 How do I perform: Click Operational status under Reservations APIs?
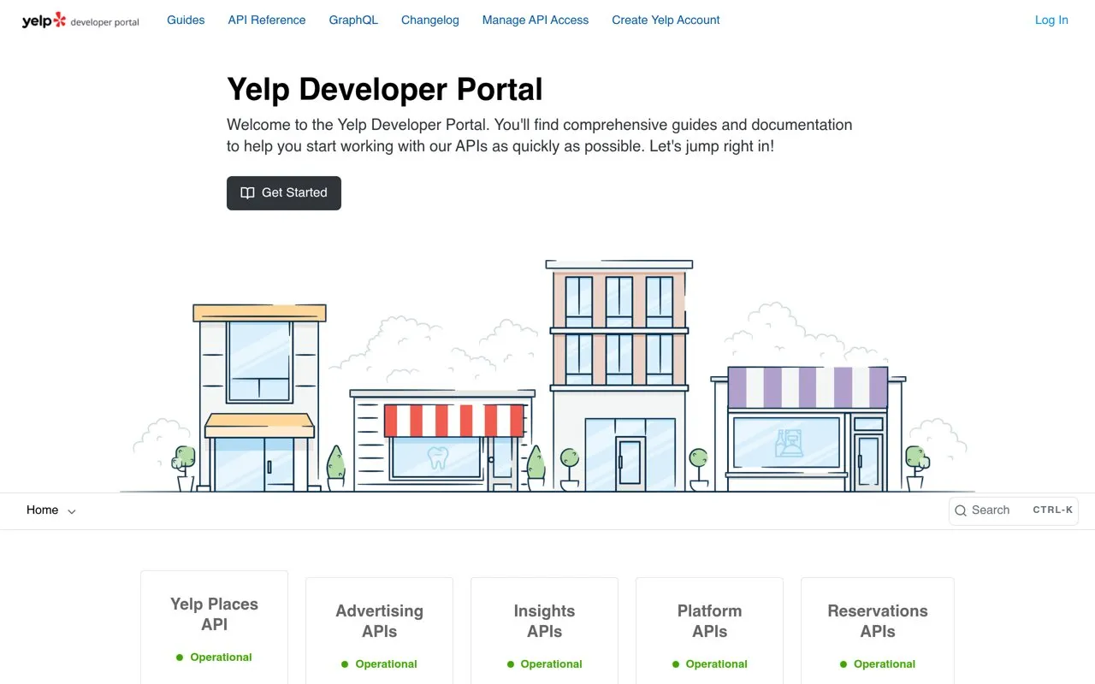click(878, 664)
